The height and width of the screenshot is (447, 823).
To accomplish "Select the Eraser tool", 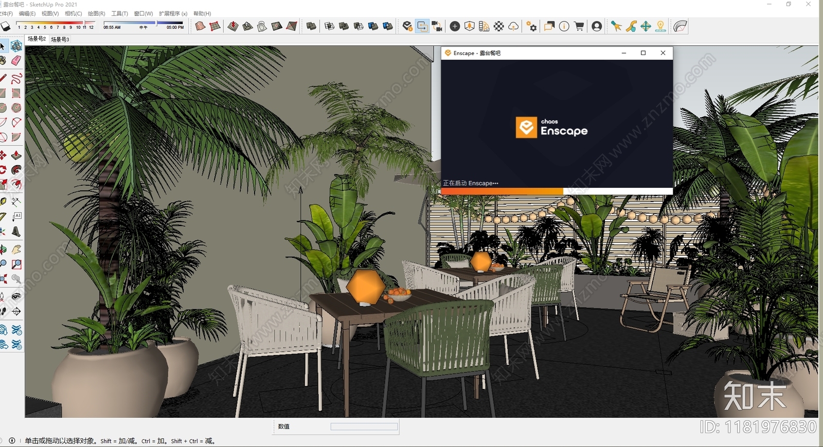I will [16, 61].
